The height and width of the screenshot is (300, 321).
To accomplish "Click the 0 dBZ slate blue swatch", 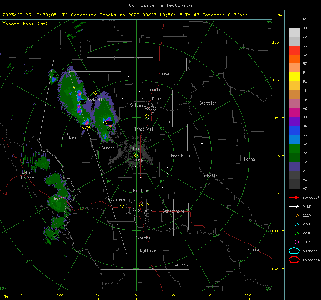I will pyautogui.click(x=294, y=166).
